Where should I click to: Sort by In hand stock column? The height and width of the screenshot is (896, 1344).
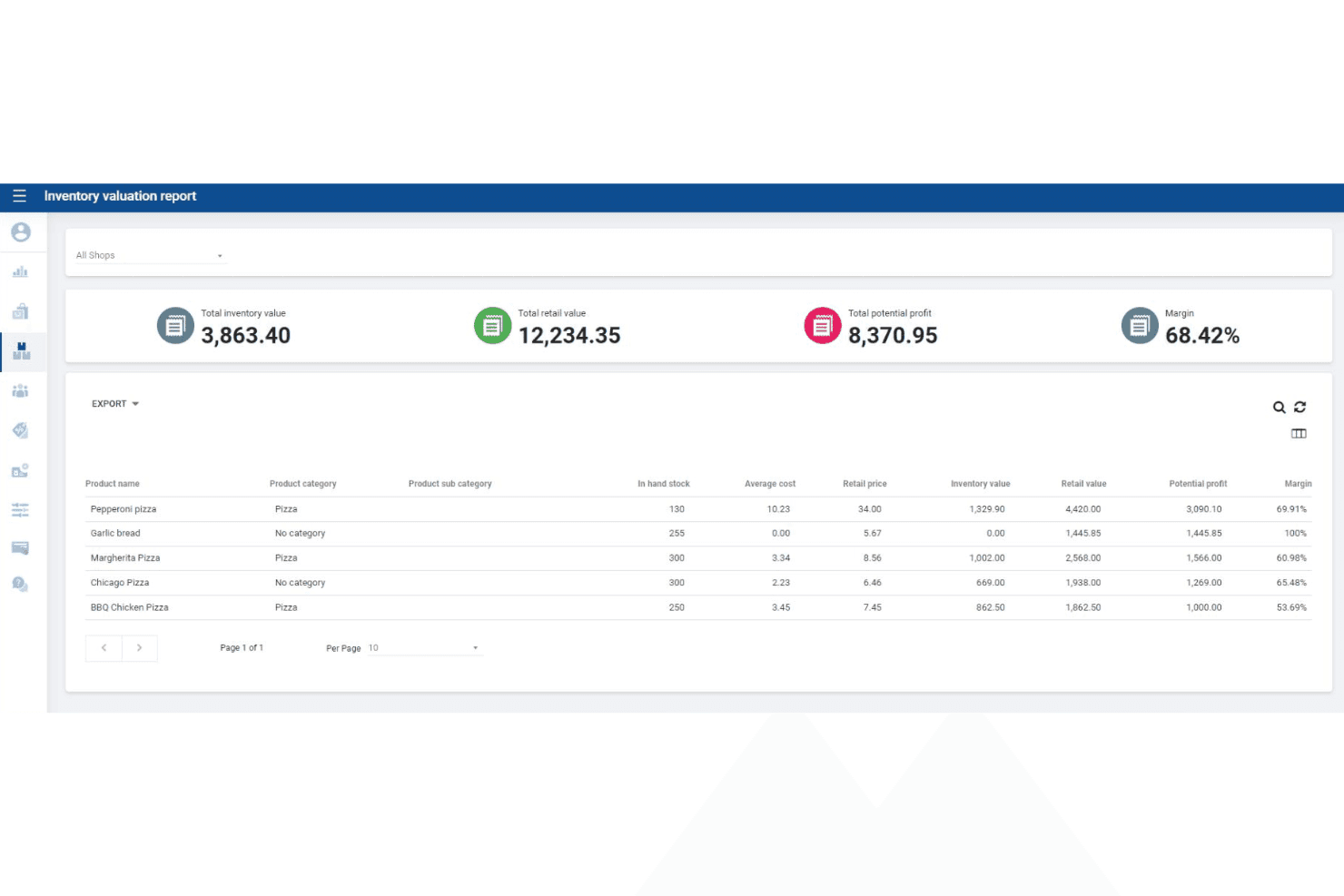click(x=663, y=484)
